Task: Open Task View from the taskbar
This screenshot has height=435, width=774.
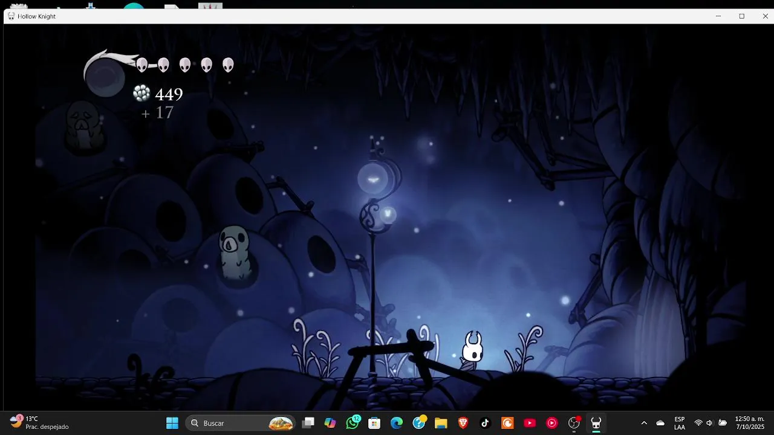Action: 308,423
